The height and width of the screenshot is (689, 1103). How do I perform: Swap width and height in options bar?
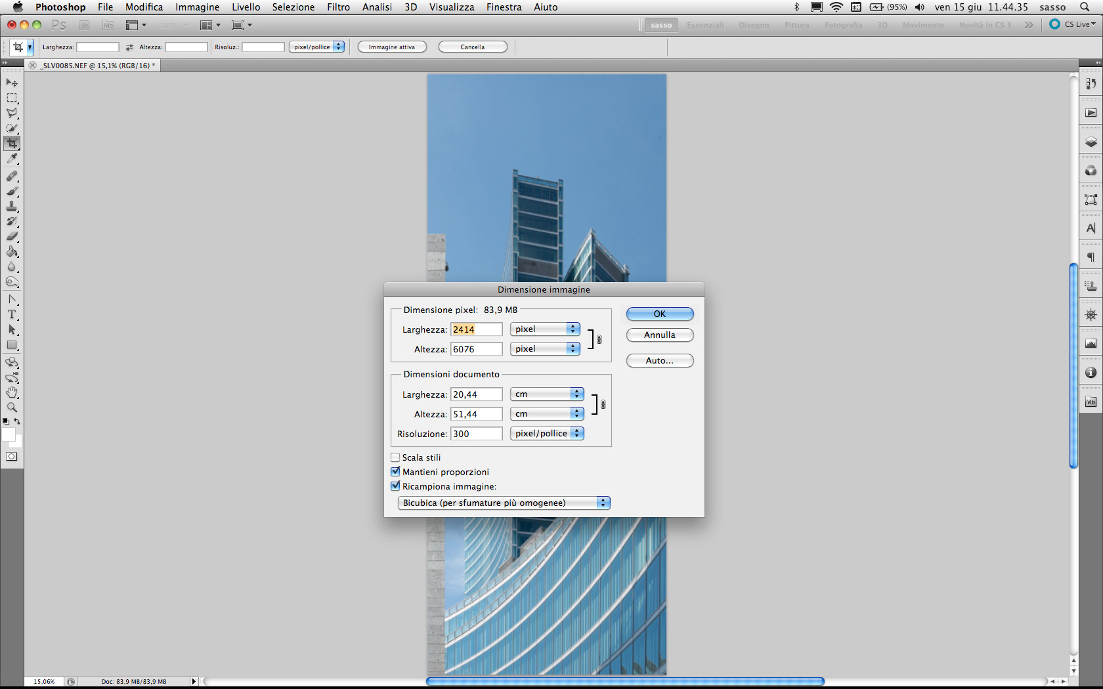coord(129,47)
